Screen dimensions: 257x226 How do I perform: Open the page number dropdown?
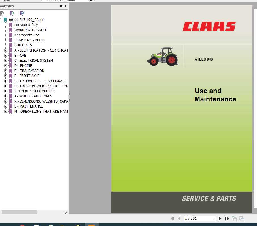pyautogui.click(x=214, y=218)
